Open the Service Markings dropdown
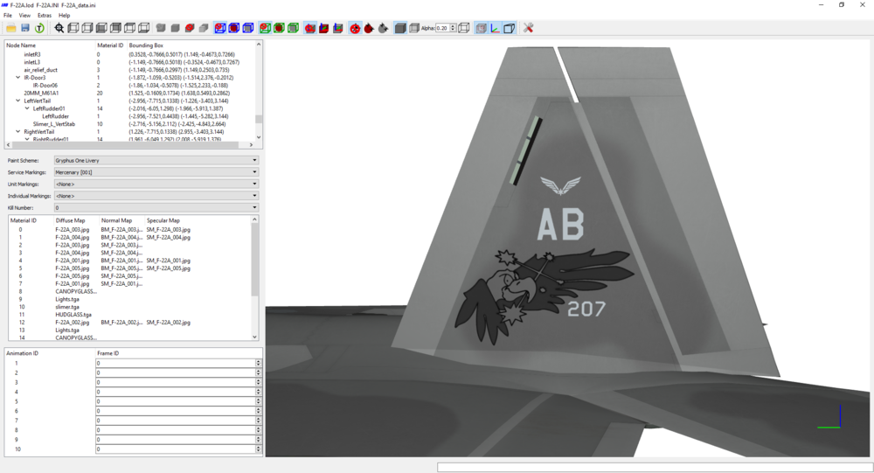This screenshot has height=473, width=874. (x=156, y=172)
